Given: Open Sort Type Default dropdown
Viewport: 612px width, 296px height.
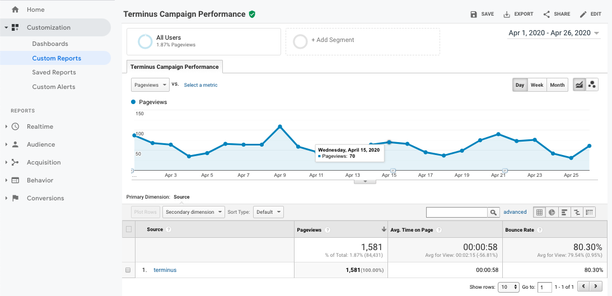Looking at the screenshot, I should click(x=269, y=212).
